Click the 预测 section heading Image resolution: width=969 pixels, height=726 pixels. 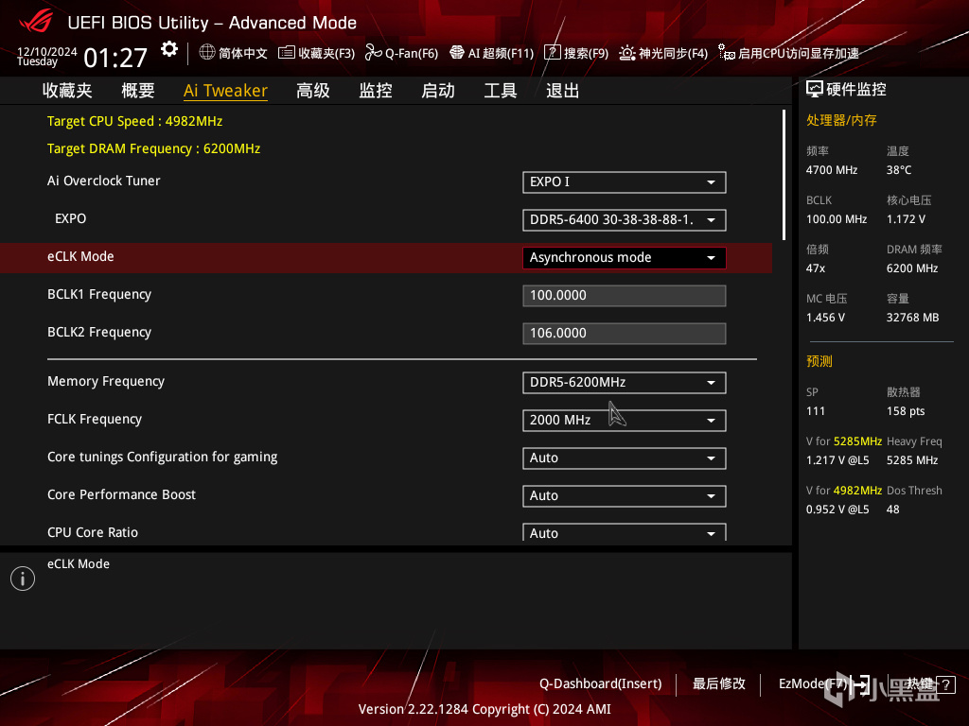(819, 361)
